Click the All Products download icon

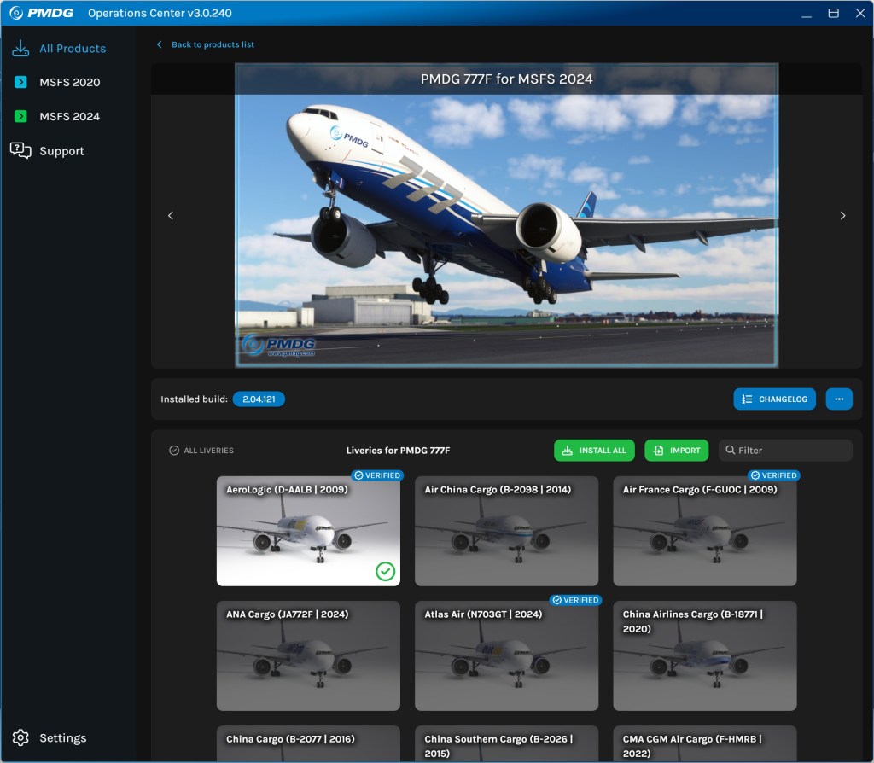pyautogui.click(x=20, y=49)
